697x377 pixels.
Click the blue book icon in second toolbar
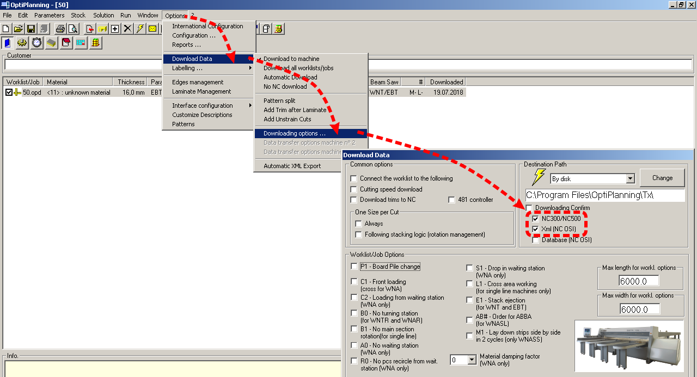tap(8, 42)
